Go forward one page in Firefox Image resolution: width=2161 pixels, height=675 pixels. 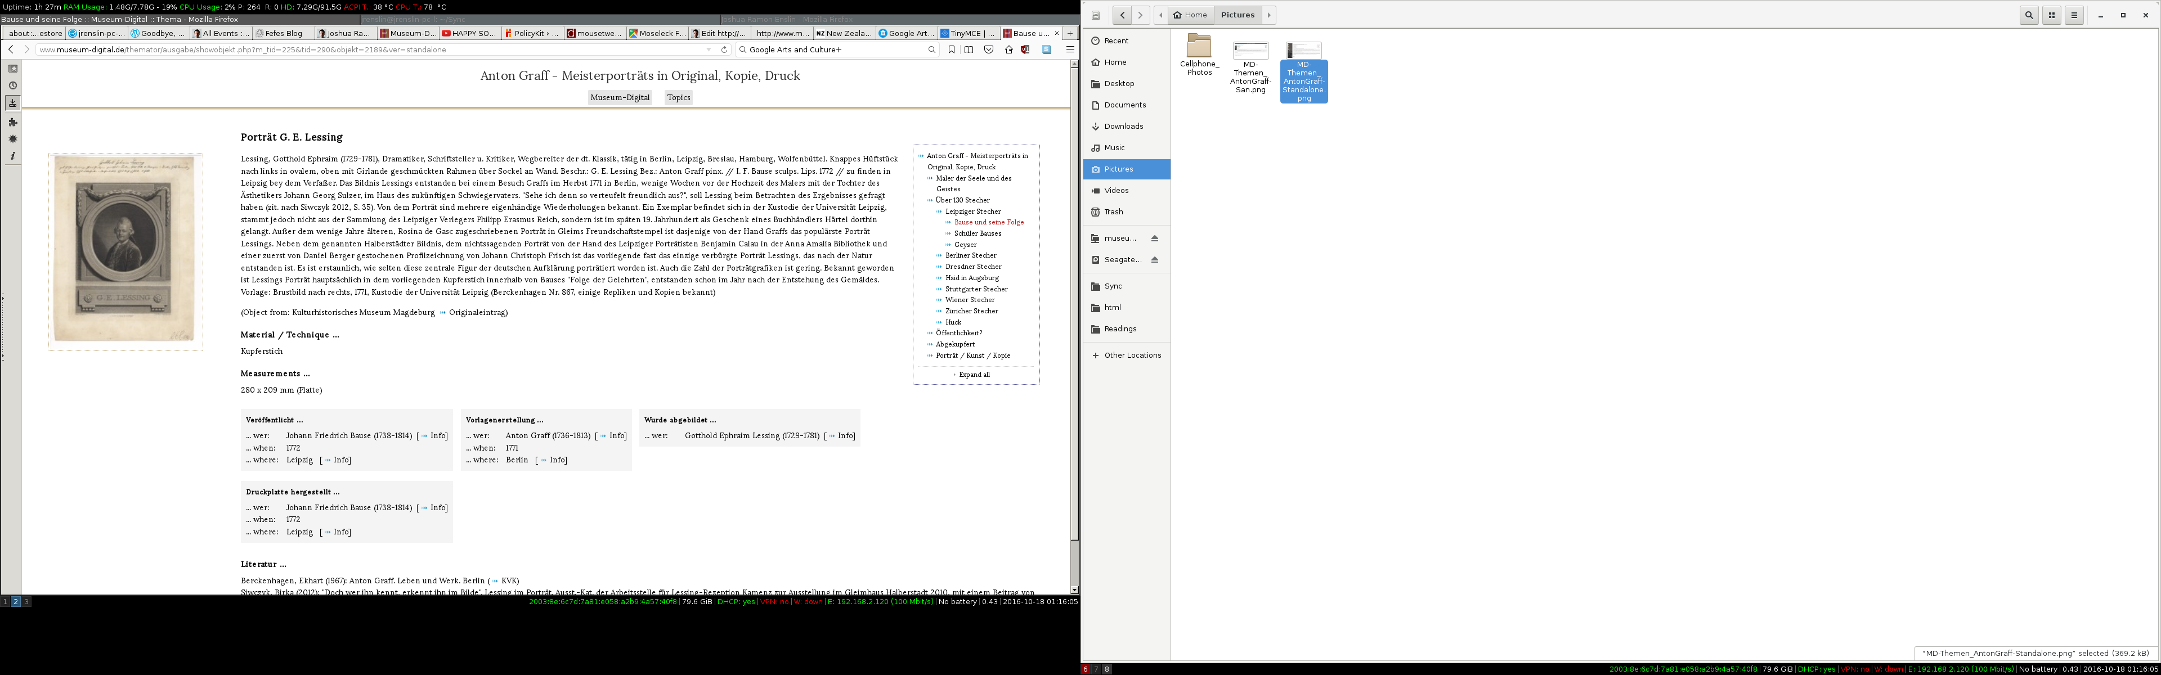point(26,49)
